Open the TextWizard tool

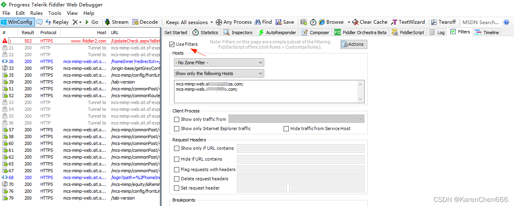[408, 22]
